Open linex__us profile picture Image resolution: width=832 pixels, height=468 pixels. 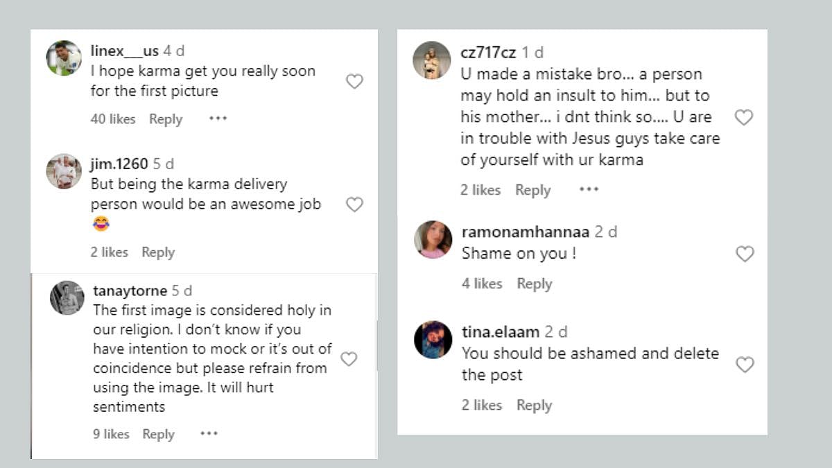tap(64, 58)
